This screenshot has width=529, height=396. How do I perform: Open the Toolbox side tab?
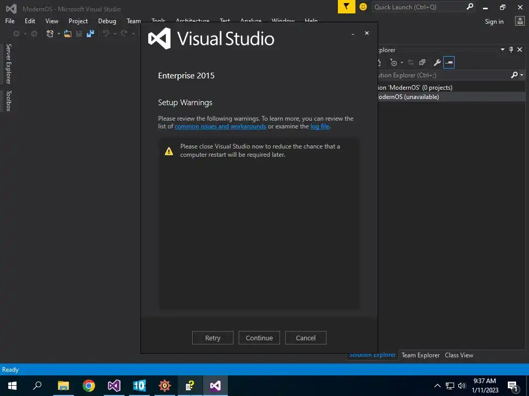coord(8,101)
